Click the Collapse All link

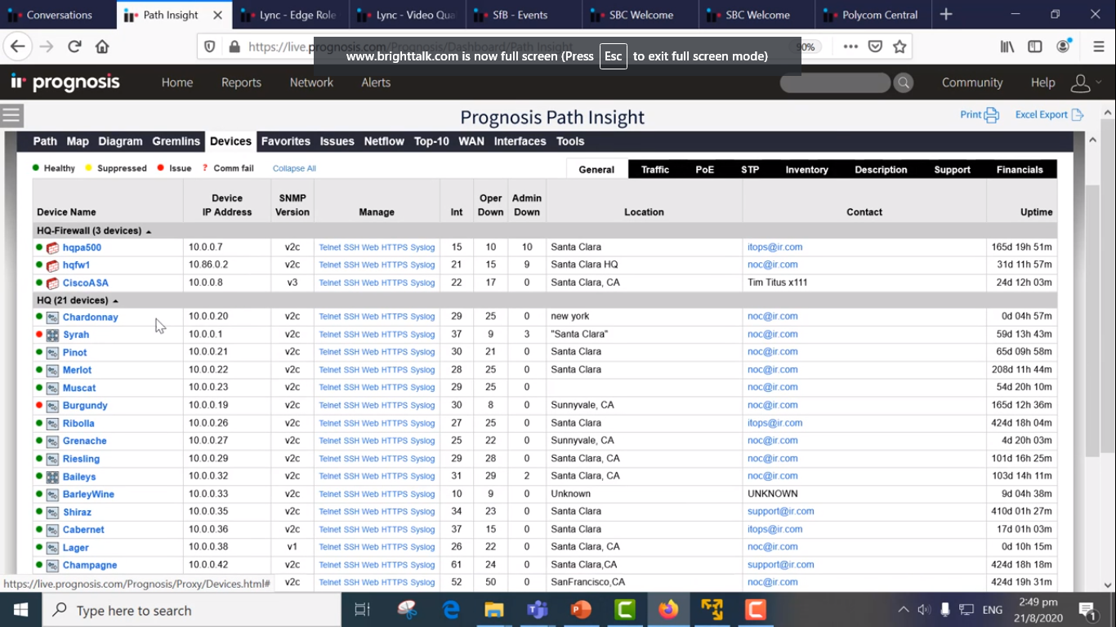(x=294, y=169)
